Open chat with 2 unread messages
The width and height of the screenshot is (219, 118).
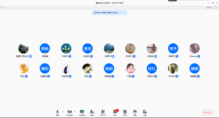click(115, 112)
